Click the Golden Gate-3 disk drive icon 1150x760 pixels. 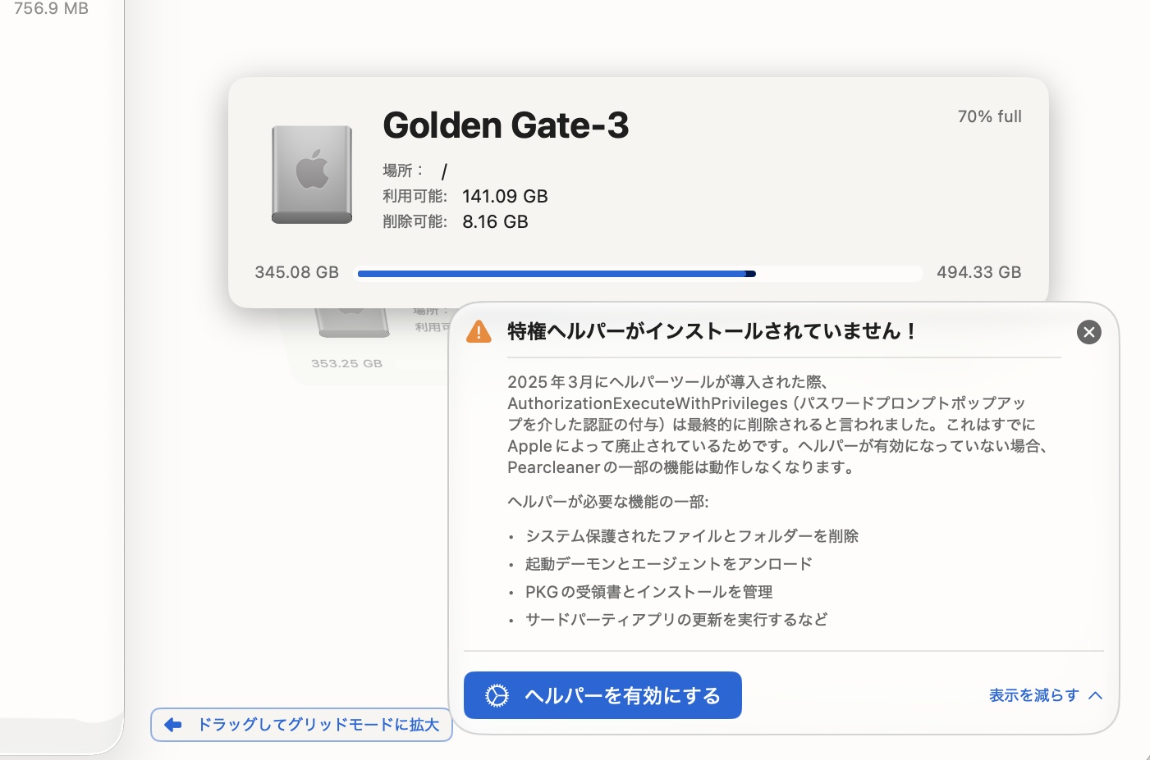point(312,175)
